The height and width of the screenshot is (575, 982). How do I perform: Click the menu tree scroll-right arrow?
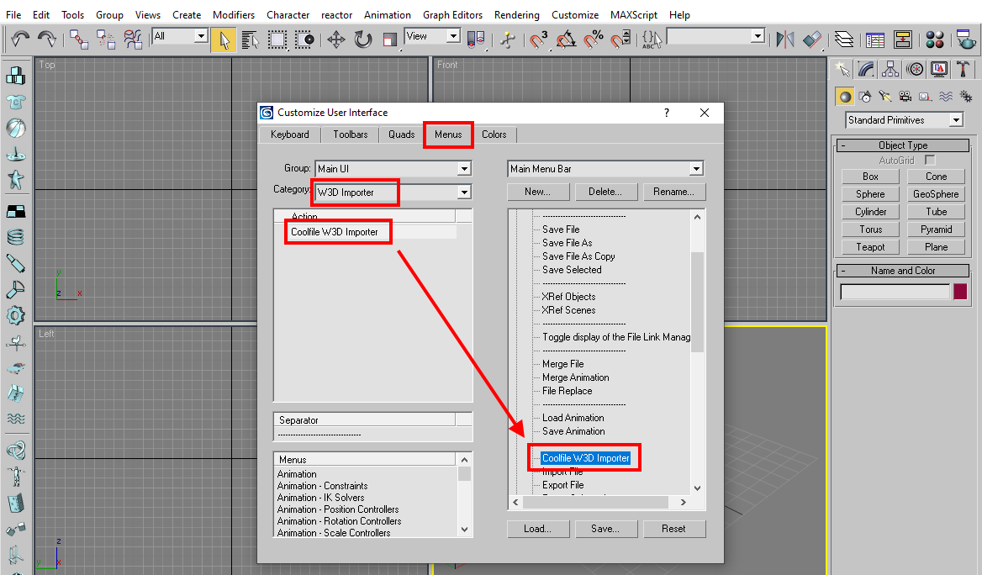[x=684, y=502]
